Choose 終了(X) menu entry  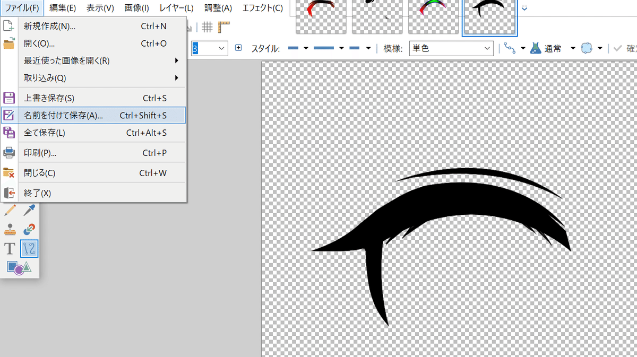(93, 193)
